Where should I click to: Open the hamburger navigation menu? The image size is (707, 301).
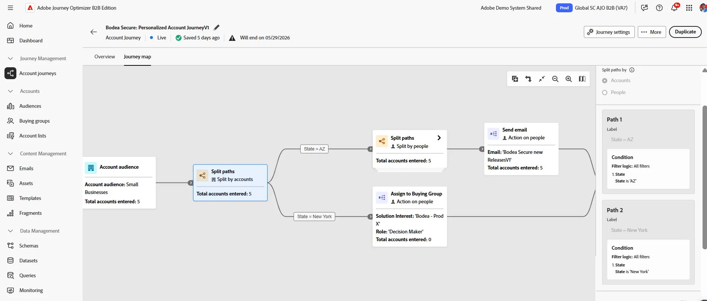[x=10, y=8]
